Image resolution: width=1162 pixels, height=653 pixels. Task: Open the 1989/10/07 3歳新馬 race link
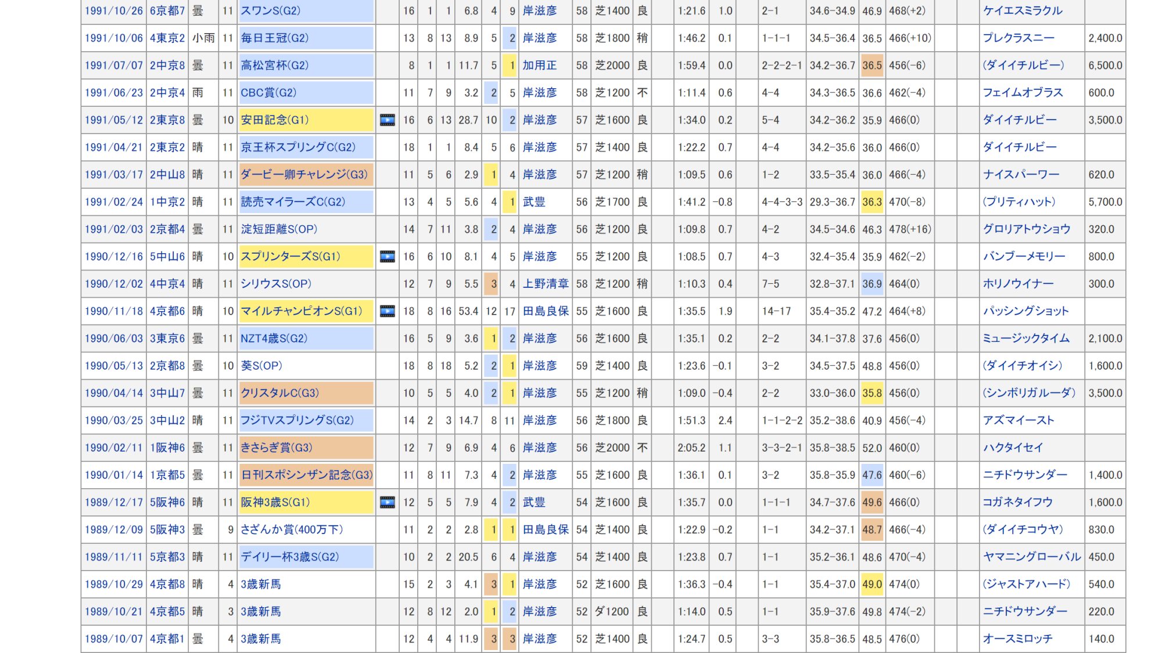point(261,638)
